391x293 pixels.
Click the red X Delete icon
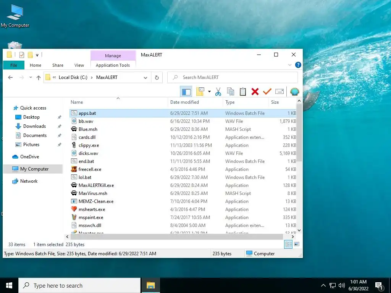pyautogui.click(x=255, y=92)
